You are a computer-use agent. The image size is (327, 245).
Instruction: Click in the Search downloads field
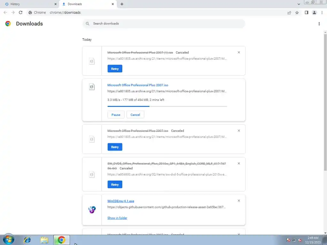pyautogui.click(x=164, y=24)
